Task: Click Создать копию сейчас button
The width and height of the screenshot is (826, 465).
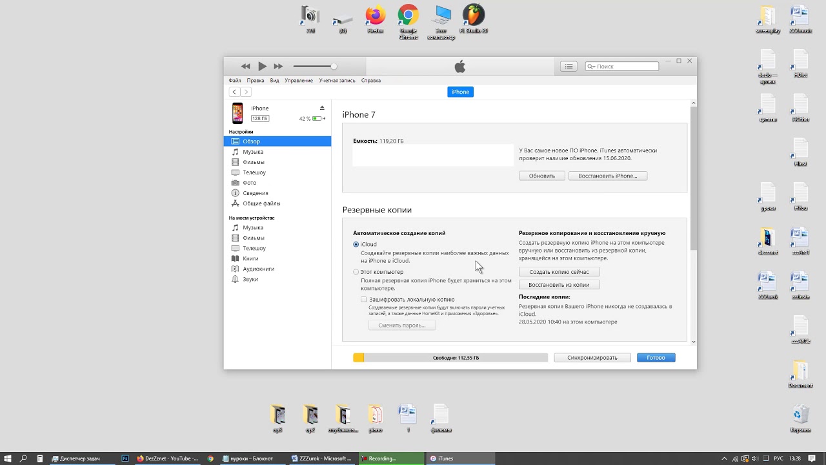Action: click(559, 272)
